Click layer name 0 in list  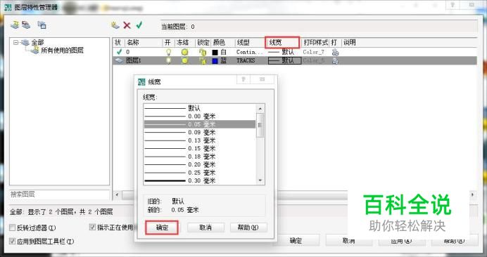(127, 52)
